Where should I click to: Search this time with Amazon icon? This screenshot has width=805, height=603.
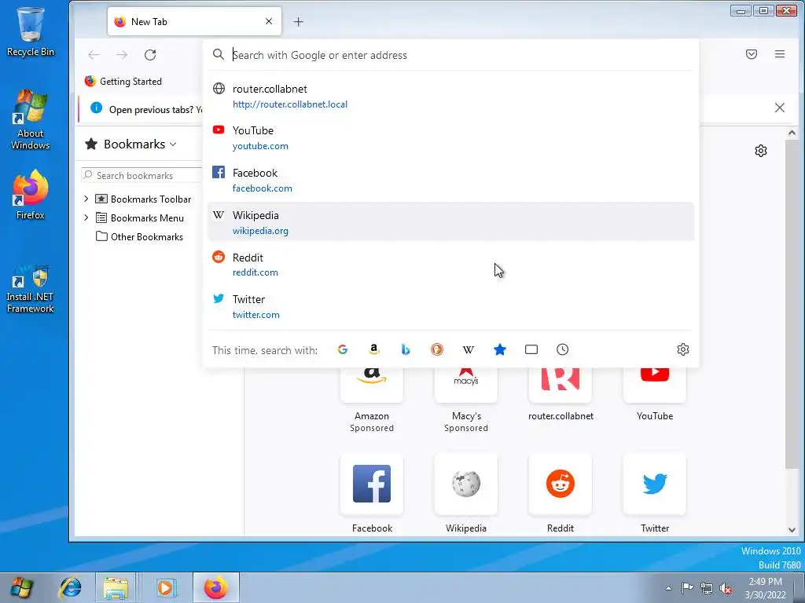pos(374,349)
